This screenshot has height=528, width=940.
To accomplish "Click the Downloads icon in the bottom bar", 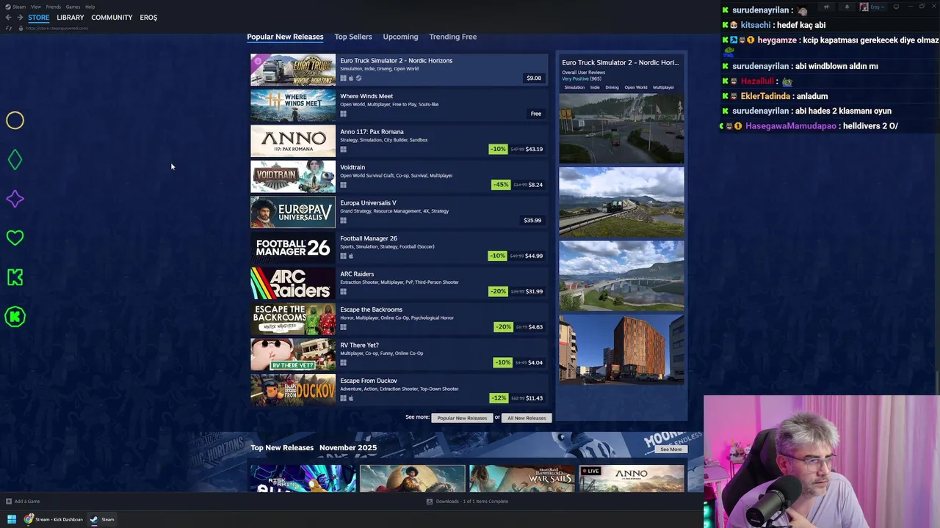I will click(430, 502).
